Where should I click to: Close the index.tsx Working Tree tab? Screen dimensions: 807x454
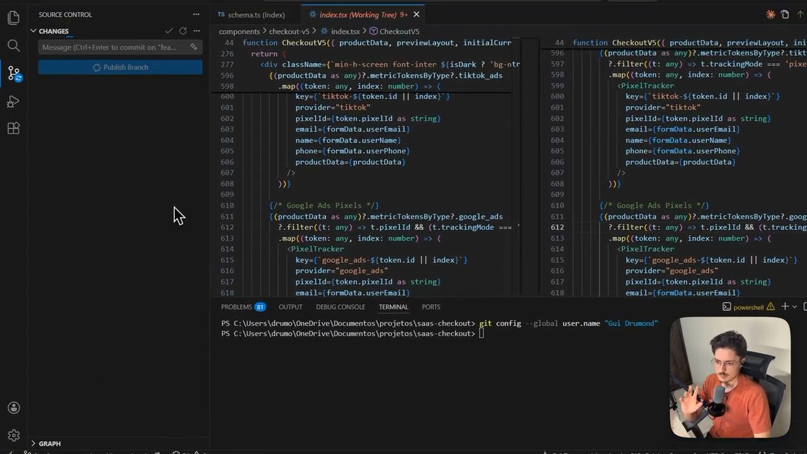pyautogui.click(x=416, y=15)
